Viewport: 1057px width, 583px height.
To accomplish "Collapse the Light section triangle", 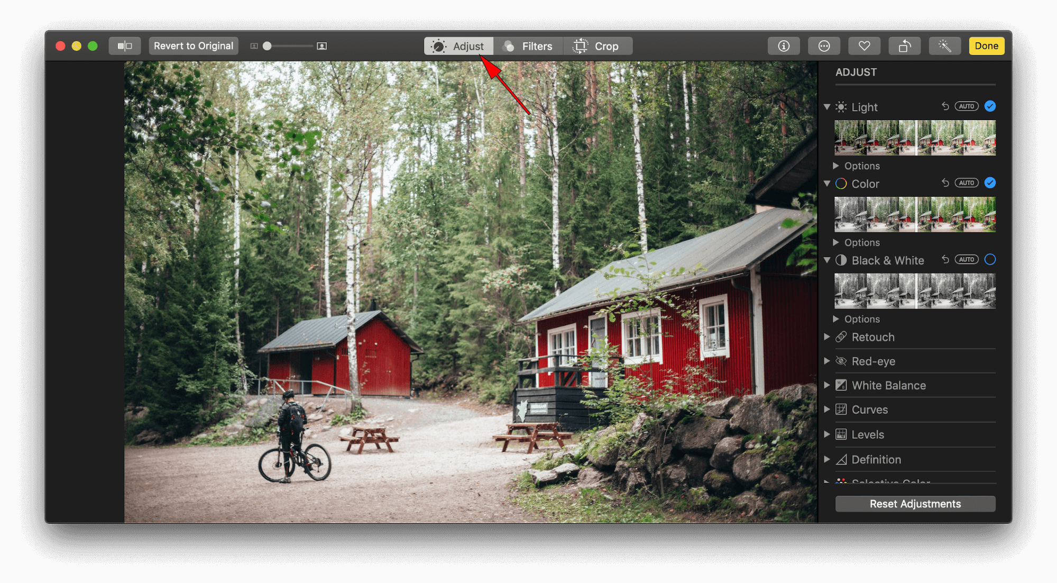I will pos(827,107).
